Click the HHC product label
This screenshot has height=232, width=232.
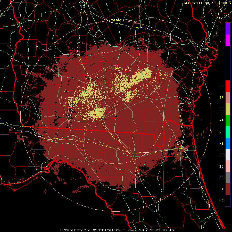pos(226,15)
